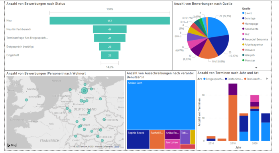The image size is (279, 153).
Task: Select Jobware in the Quelle legend
Action: pos(248,50)
